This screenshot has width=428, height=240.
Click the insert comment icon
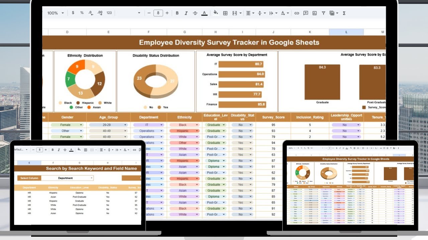(x=306, y=13)
